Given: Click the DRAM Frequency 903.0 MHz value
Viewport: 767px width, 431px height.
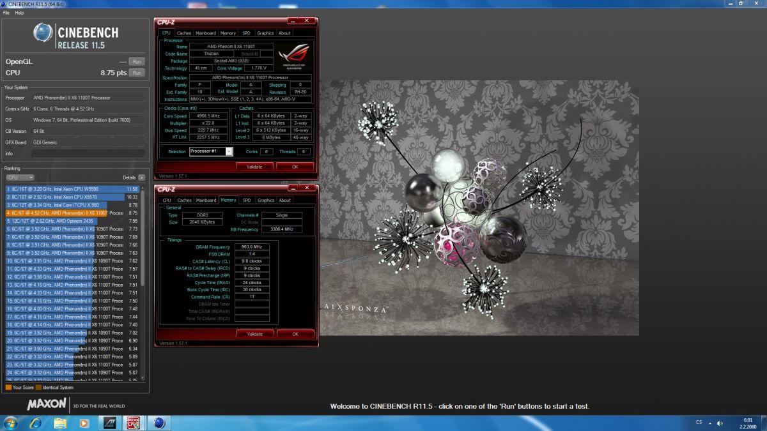Looking at the screenshot, I should (252, 247).
